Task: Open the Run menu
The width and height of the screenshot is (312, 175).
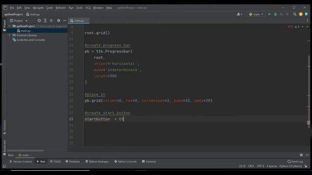Action: (x=71, y=8)
